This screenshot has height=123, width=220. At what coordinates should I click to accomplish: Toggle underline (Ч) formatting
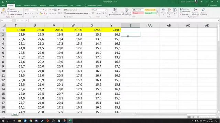pos(31,13)
